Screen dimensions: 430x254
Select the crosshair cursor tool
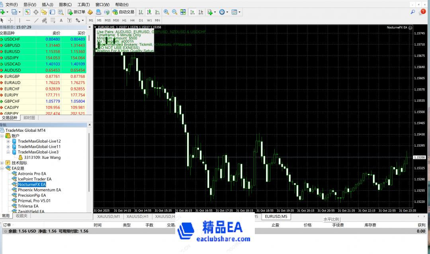pyautogui.click(x=10, y=20)
